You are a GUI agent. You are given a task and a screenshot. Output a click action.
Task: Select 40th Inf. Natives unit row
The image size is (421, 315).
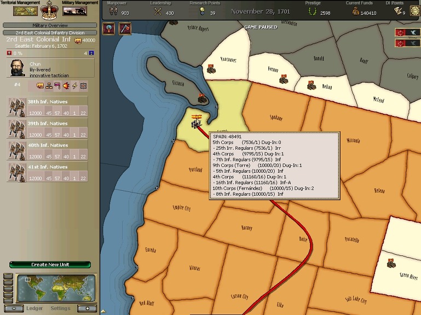point(47,150)
